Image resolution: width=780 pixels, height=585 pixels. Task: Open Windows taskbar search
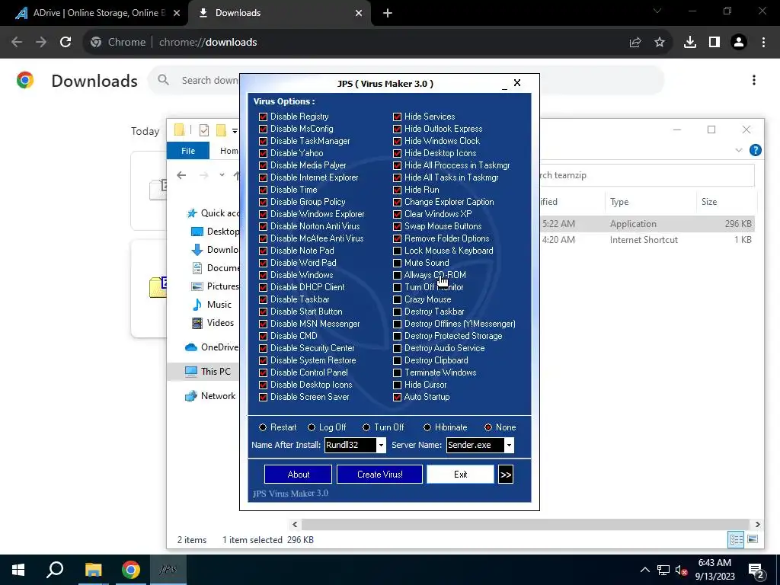point(55,570)
